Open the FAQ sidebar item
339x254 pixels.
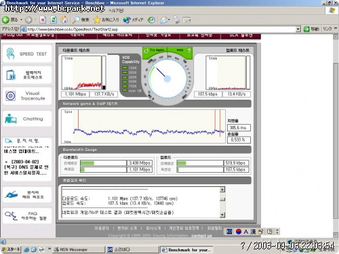26,216
